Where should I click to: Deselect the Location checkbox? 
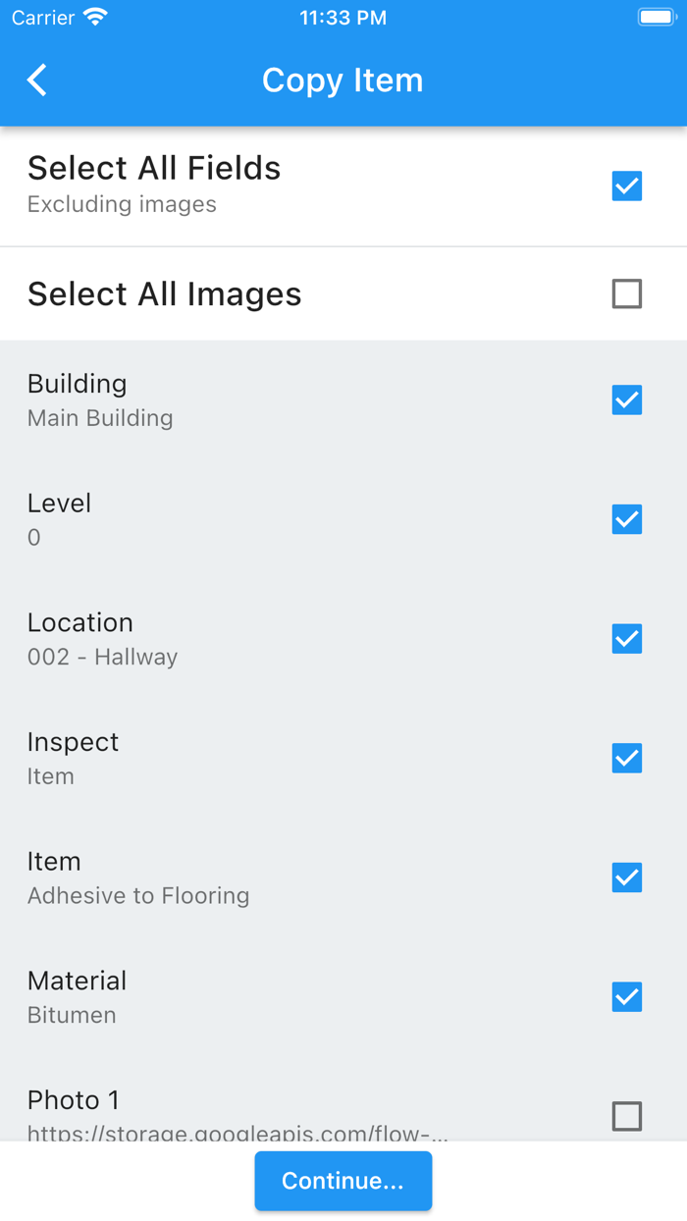[626, 638]
